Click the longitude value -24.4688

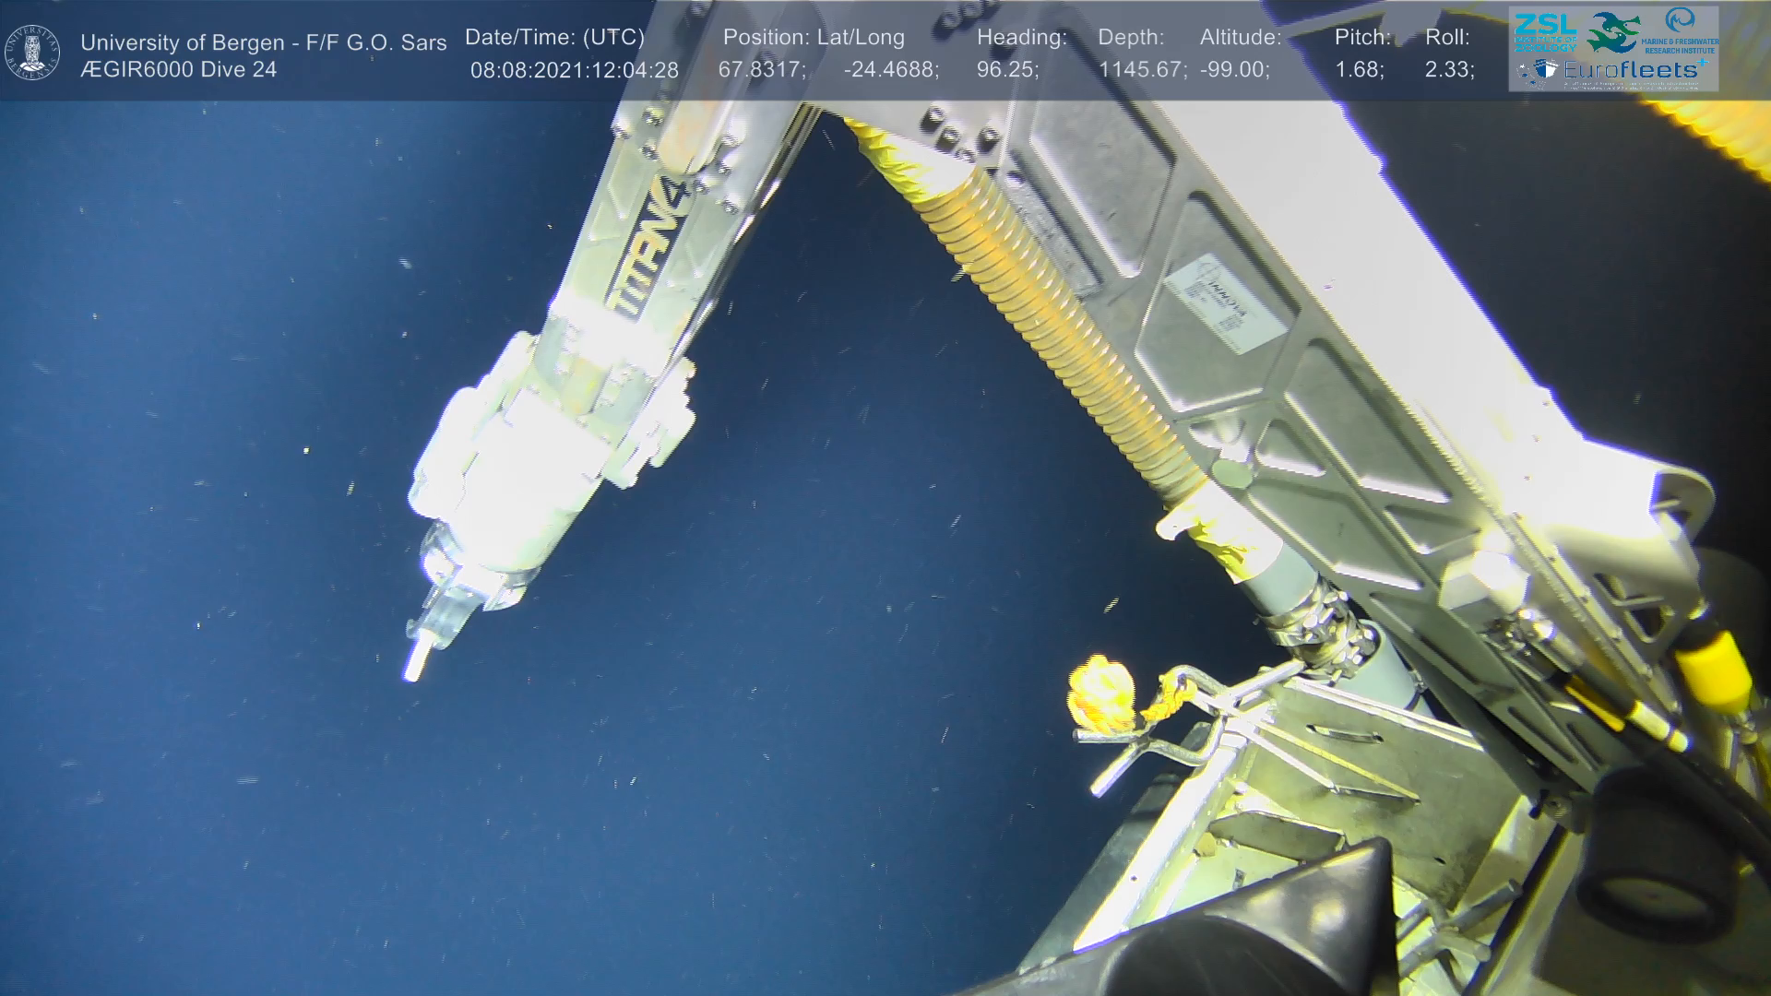(891, 70)
